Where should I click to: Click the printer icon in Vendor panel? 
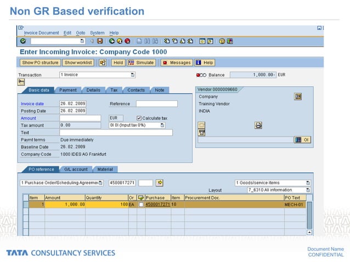click(258, 126)
